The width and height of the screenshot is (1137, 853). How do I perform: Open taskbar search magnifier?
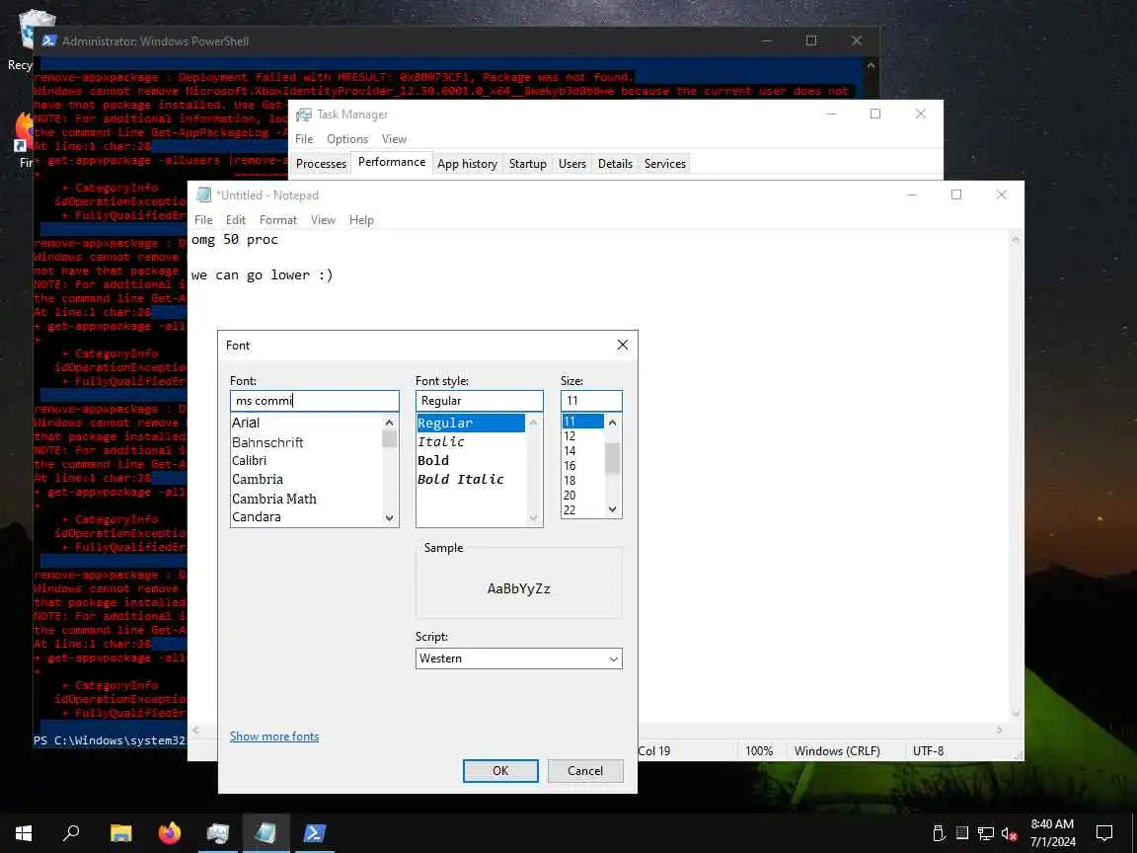click(x=71, y=832)
